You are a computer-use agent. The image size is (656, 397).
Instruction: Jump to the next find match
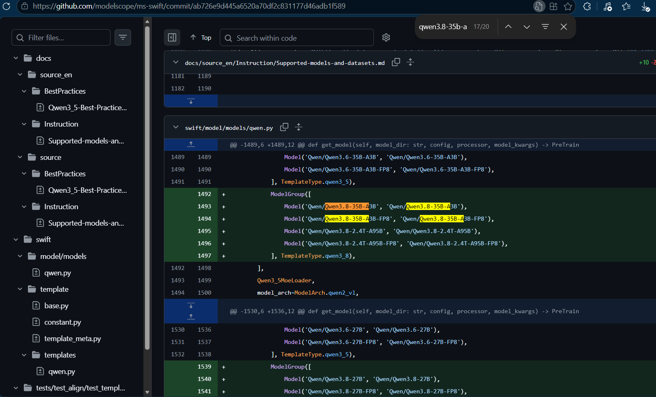[x=527, y=27]
